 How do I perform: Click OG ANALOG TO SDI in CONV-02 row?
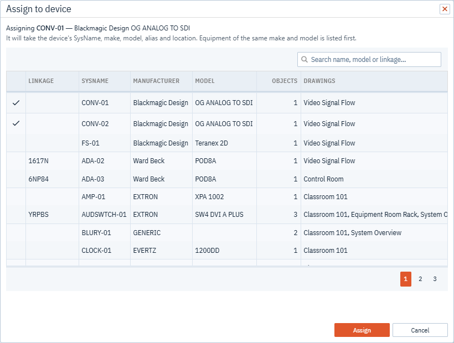[x=224, y=124]
